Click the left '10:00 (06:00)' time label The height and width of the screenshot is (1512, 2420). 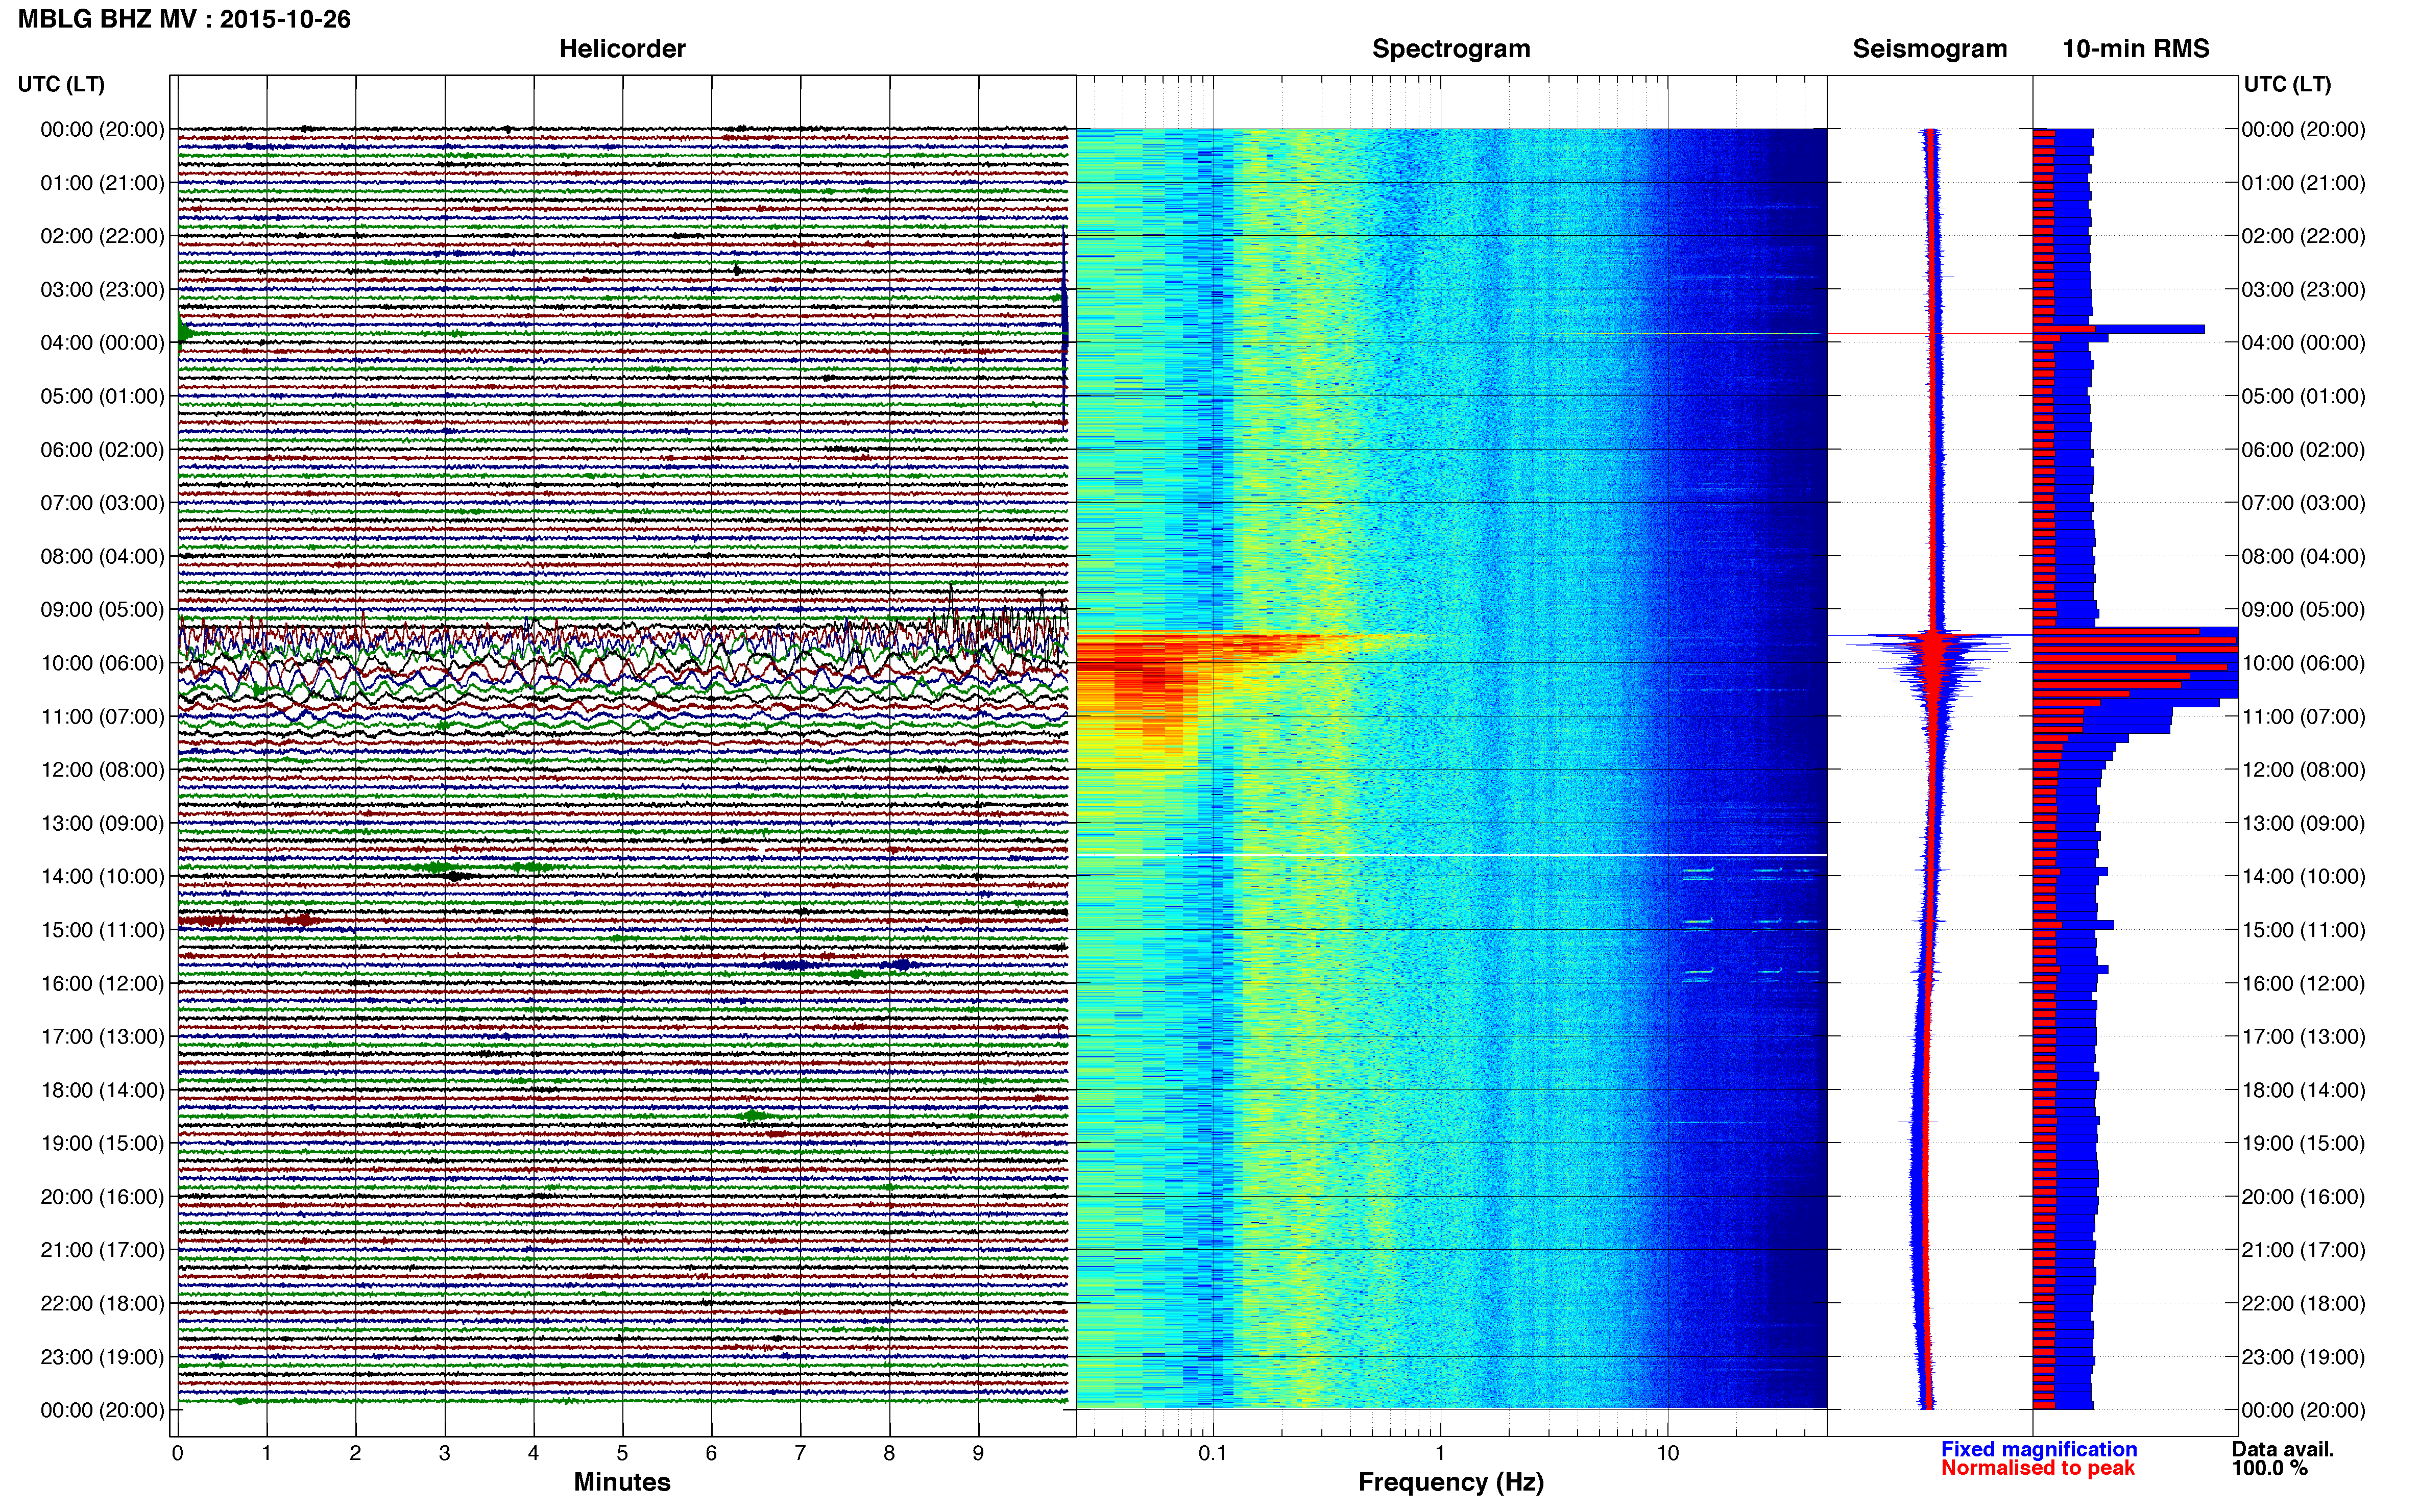(x=102, y=663)
